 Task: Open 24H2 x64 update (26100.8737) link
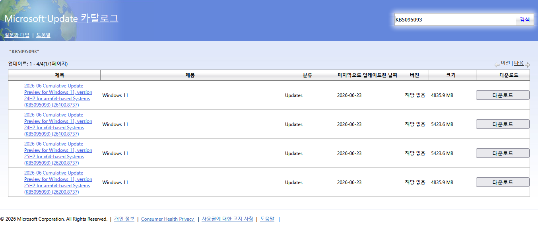58,124
